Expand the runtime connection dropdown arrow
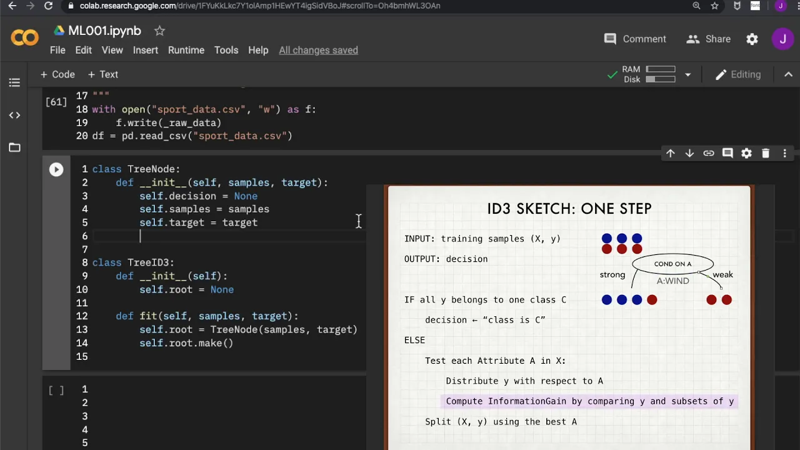 pos(687,74)
